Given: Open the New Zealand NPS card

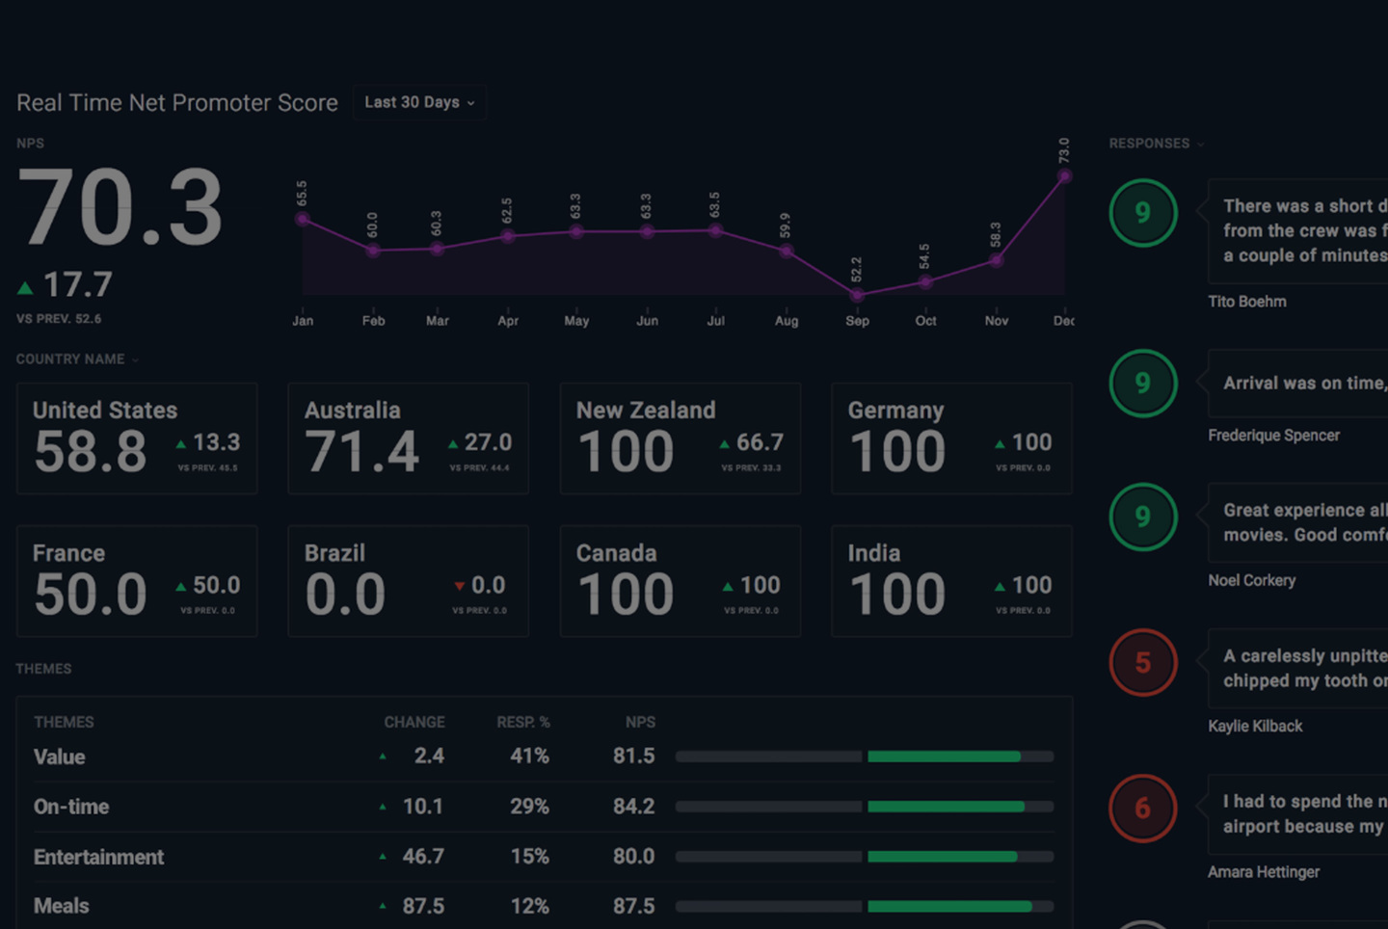Looking at the screenshot, I should pyautogui.click(x=681, y=438).
